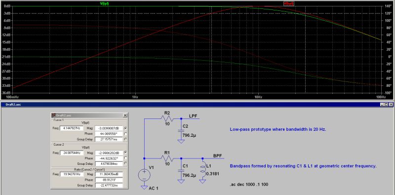Screen dimensions: 395x195
Task: Click the 10Hz frequency axis label
Action: pyautogui.click(x=258, y=97)
